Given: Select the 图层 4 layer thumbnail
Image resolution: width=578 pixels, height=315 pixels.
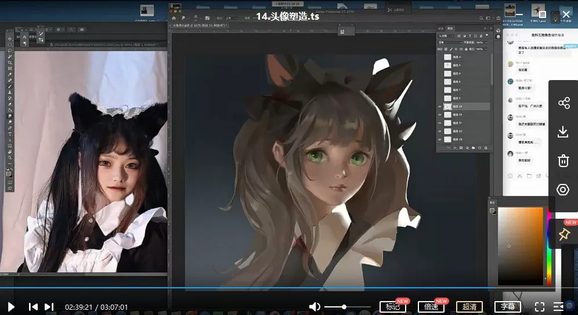Looking at the screenshot, I should click(x=447, y=57).
